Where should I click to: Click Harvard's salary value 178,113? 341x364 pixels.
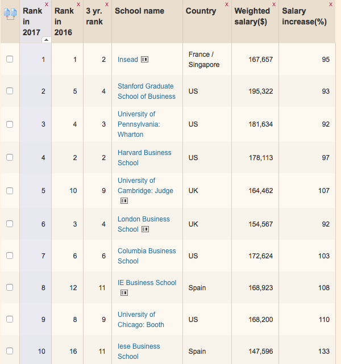[x=261, y=158]
